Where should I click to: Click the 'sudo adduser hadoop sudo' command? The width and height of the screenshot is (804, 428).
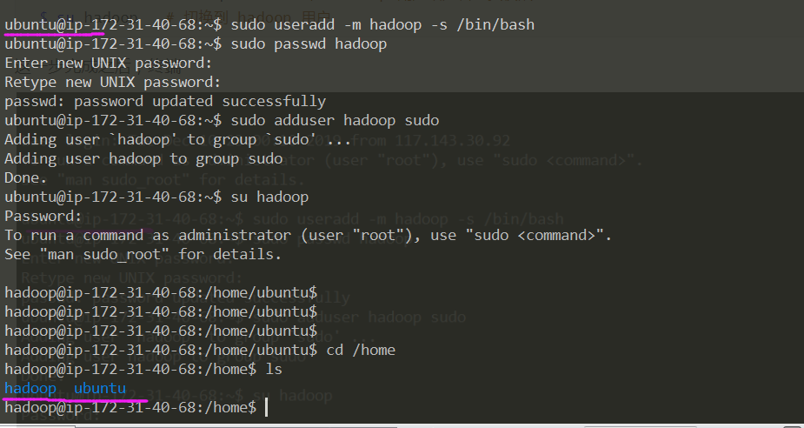[335, 120]
